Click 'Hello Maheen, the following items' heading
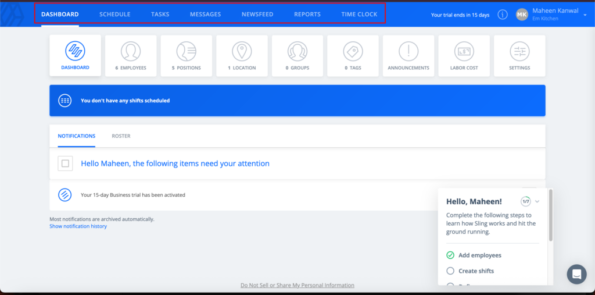The width and height of the screenshot is (595, 295). (x=175, y=164)
